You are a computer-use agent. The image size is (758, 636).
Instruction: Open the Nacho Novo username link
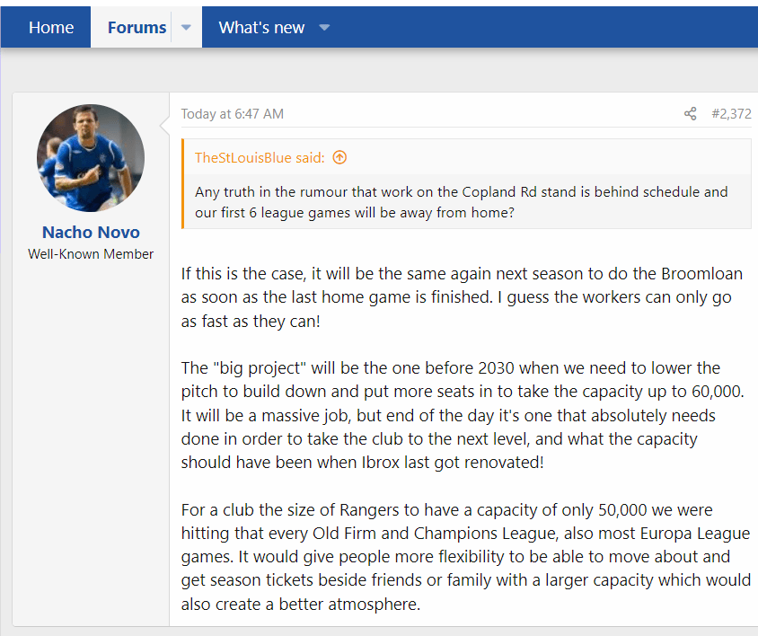tap(91, 232)
